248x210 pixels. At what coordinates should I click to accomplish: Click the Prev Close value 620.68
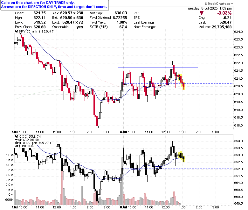point(39,27)
